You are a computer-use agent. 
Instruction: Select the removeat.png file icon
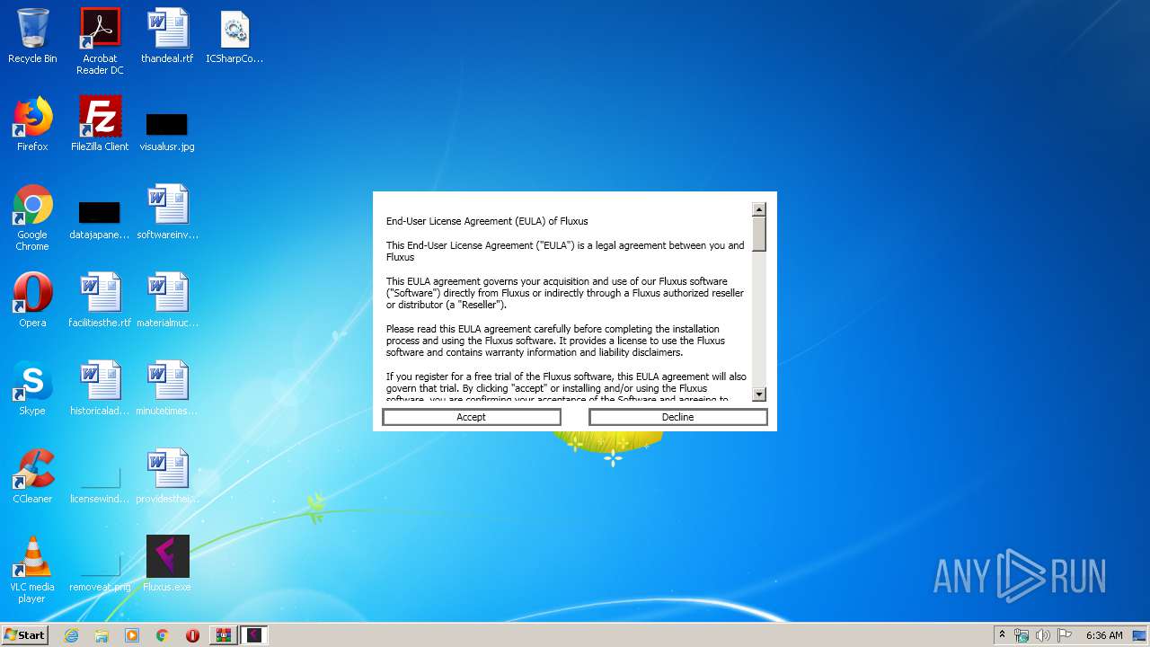tap(100, 573)
